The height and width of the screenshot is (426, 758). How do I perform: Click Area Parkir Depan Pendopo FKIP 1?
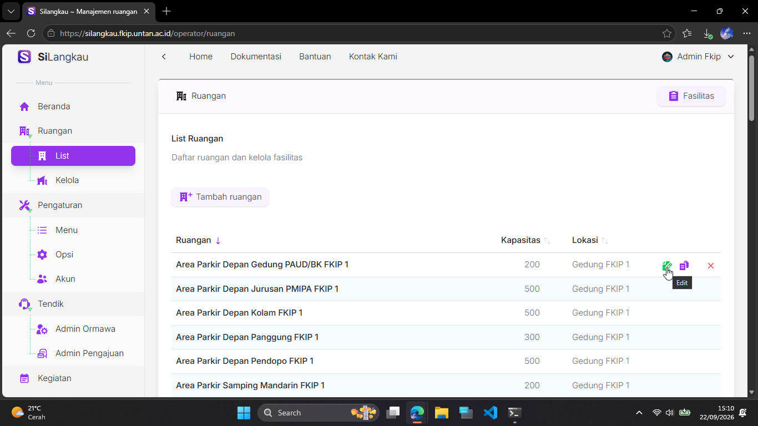(x=245, y=361)
